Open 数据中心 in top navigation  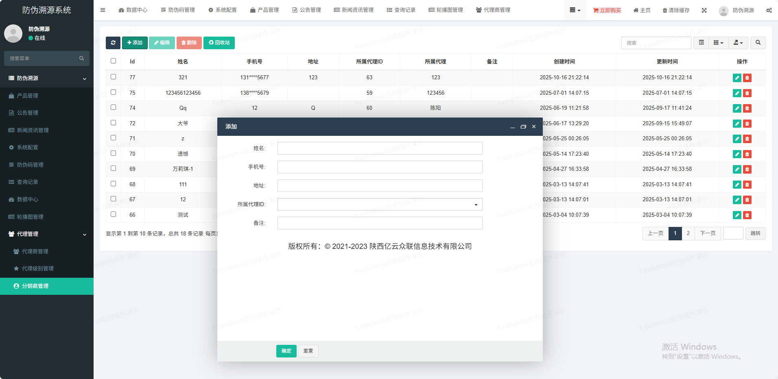pyautogui.click(x=133, y=10)
